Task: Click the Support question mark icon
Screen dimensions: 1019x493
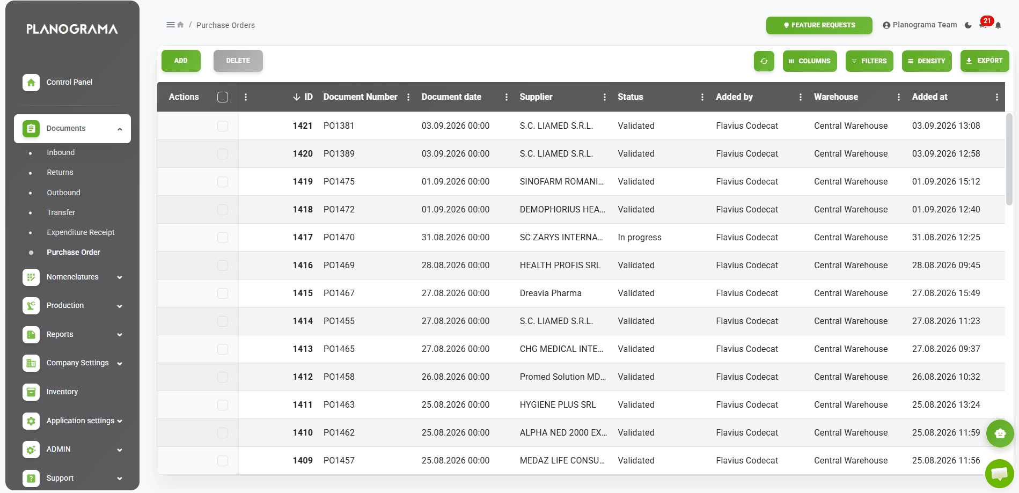Action: (31, 478)
